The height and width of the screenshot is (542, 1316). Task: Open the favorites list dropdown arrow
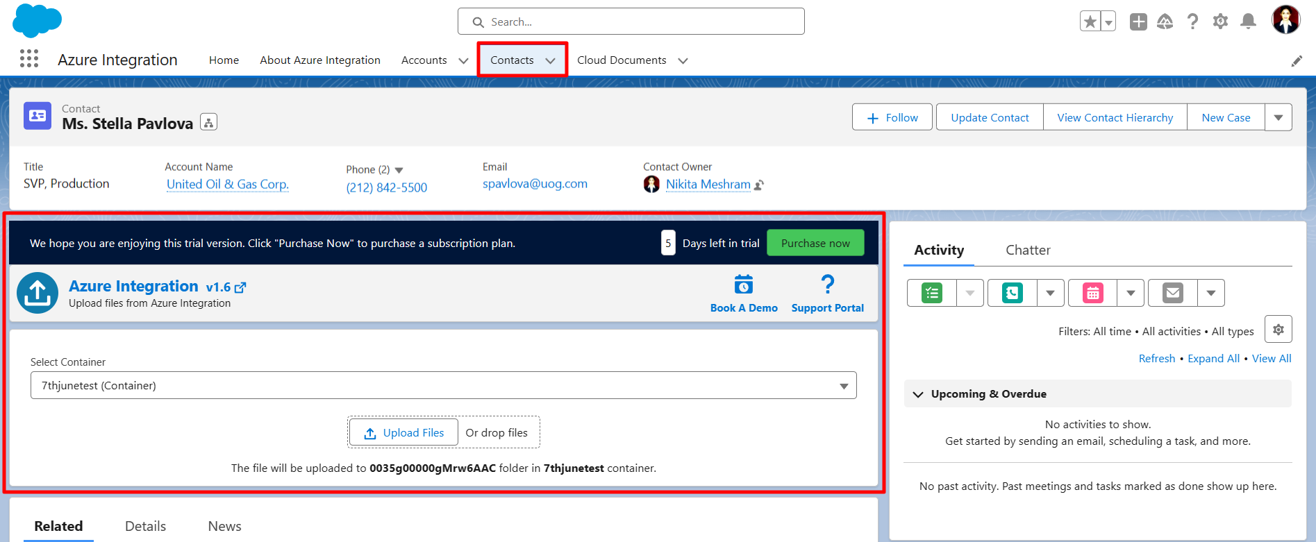point(1108,22)
